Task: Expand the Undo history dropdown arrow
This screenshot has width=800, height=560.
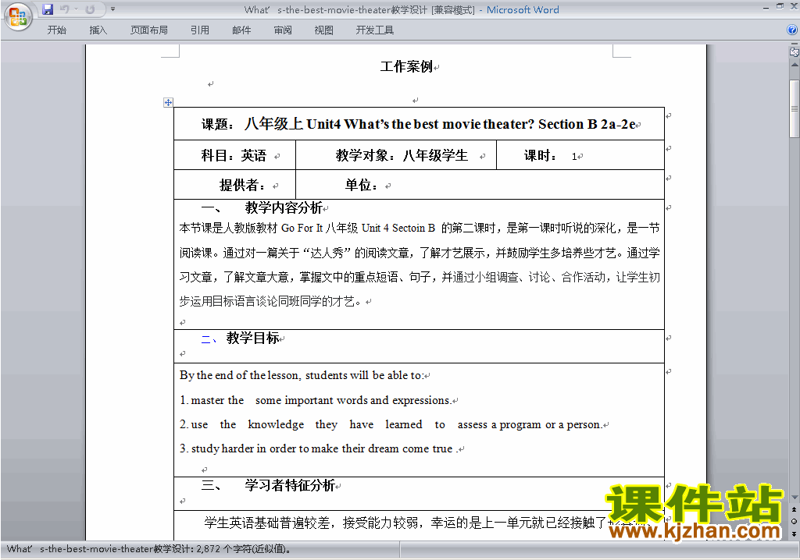Action: (x=77, y=9)
